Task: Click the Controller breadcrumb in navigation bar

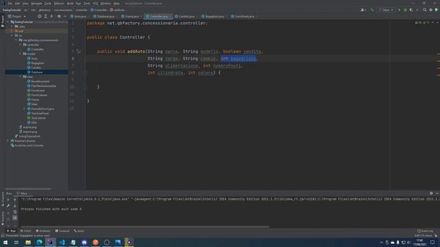Action: 98,10
